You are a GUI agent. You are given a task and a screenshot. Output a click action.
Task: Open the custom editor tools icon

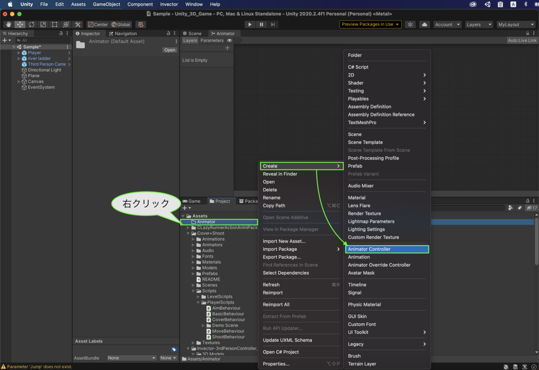(78, 24)
